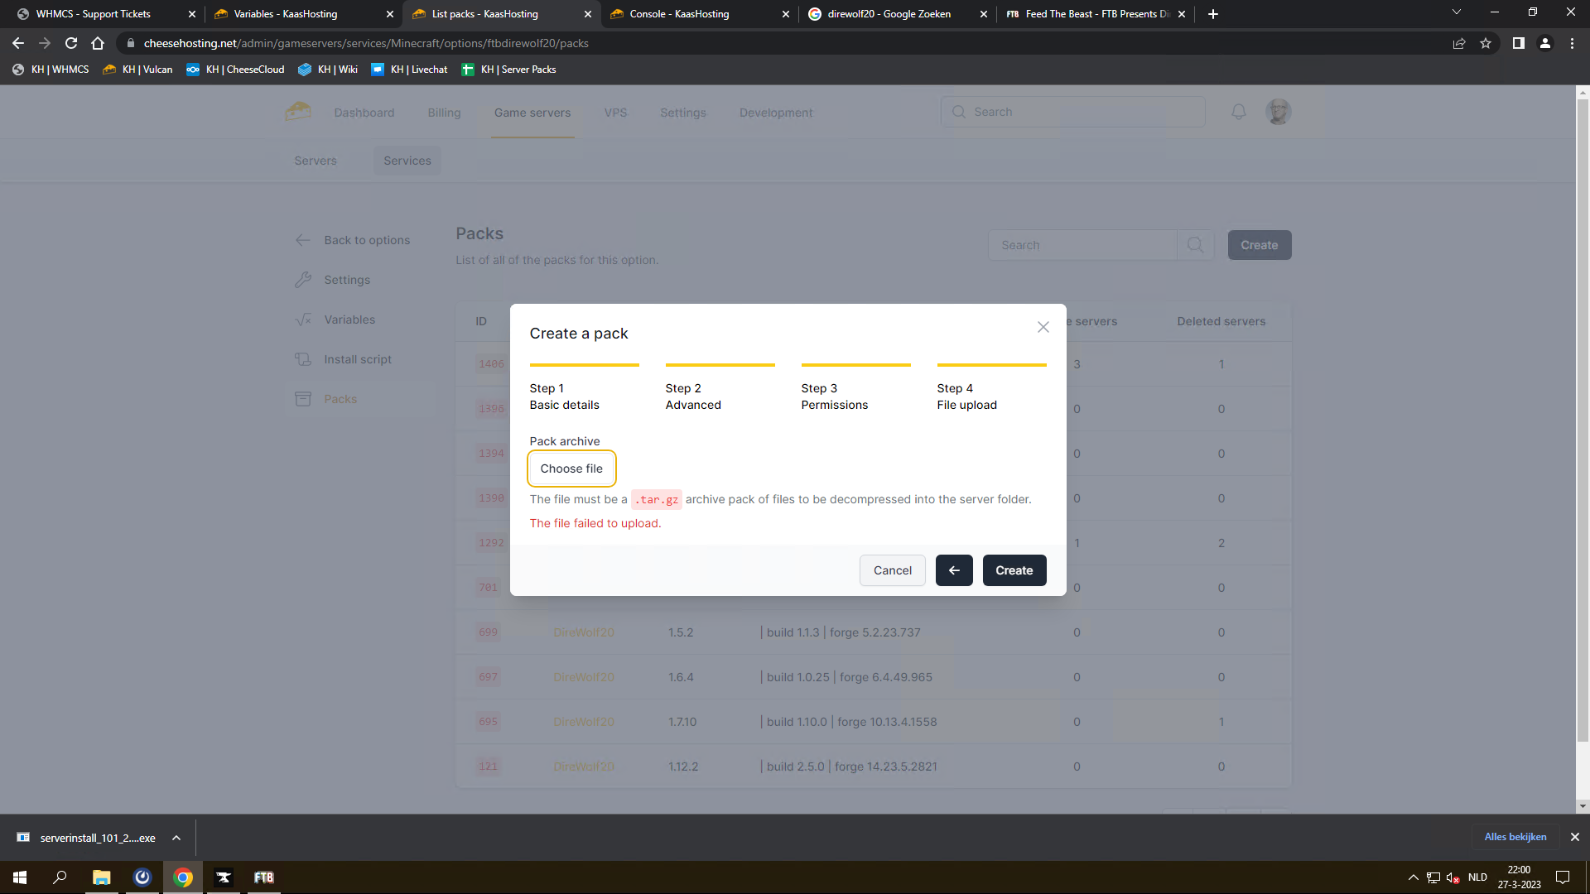Share this page icon in address bar

(1459, 43)
